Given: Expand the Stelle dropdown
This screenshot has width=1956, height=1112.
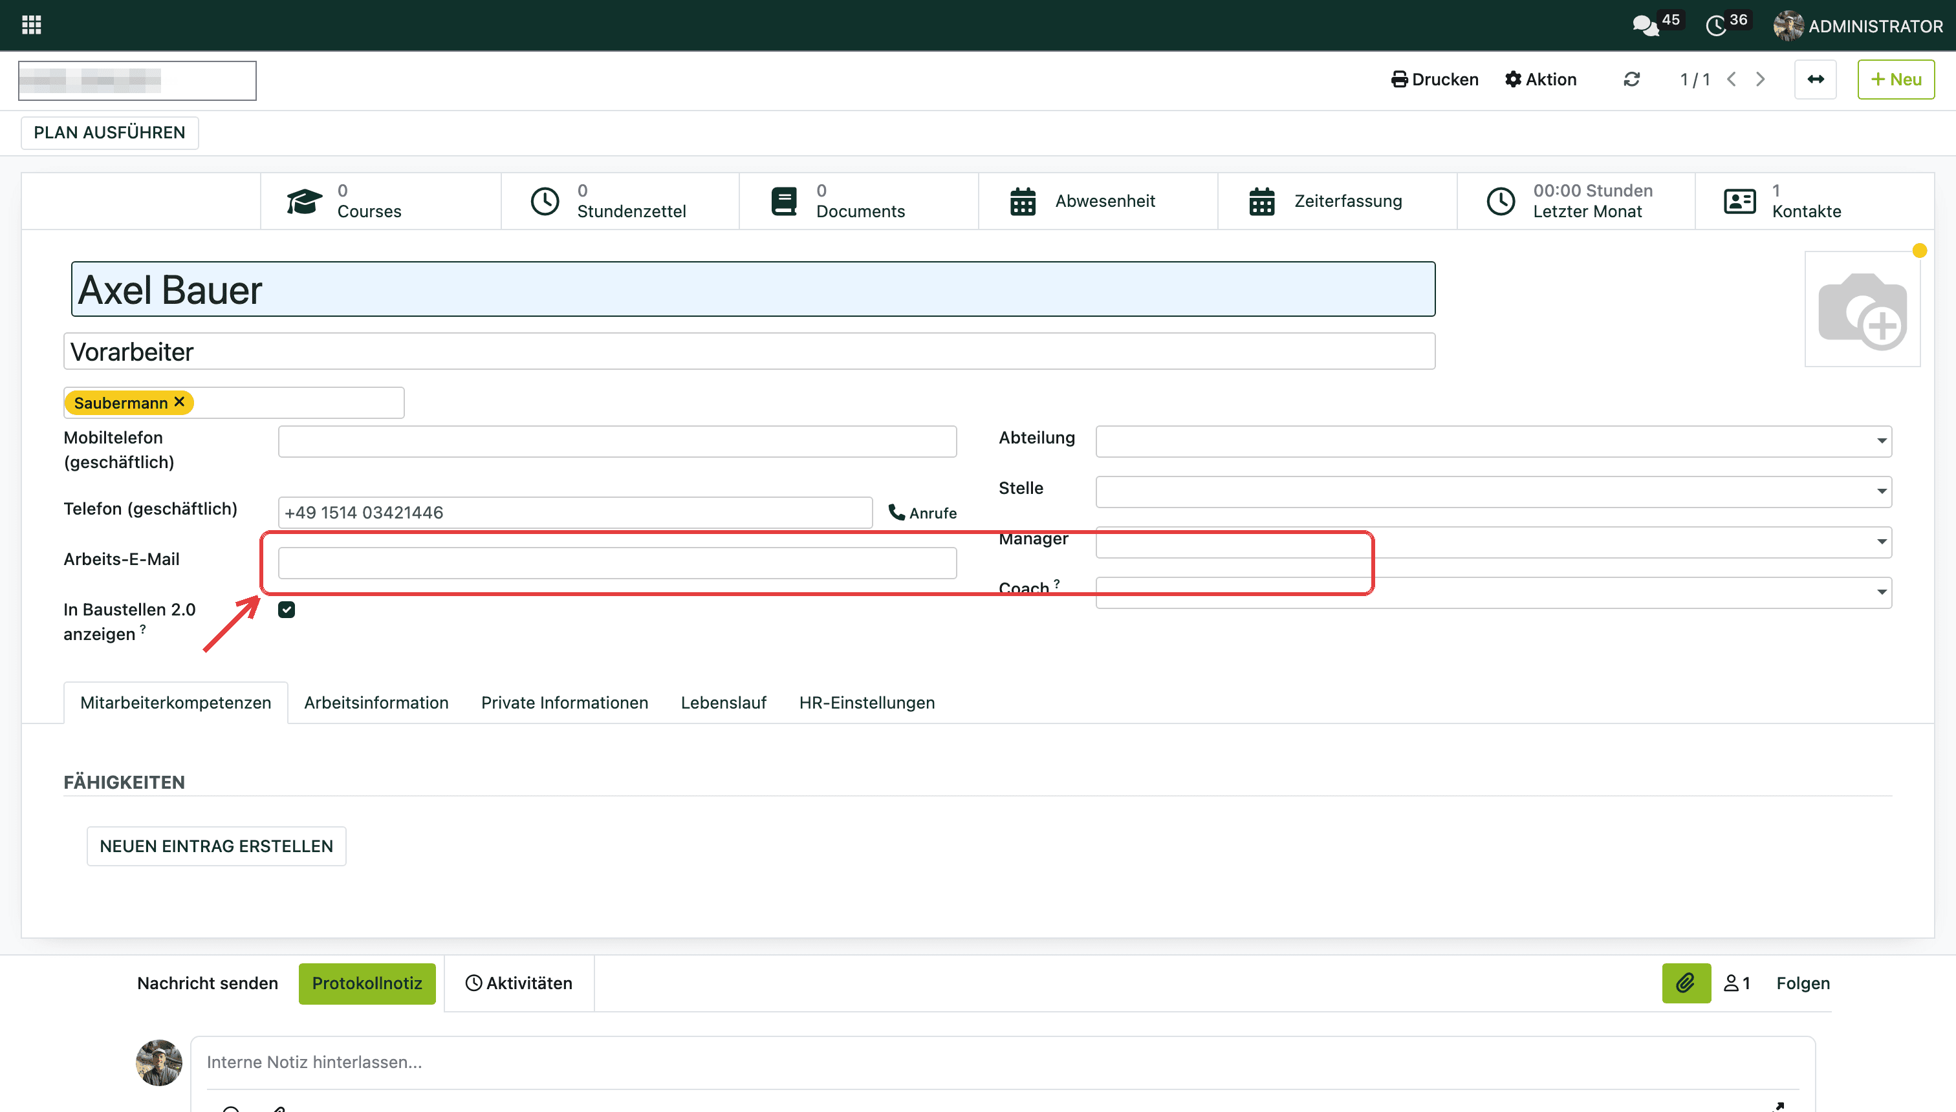Looking at the screenshot, I should pos(1881,491).
